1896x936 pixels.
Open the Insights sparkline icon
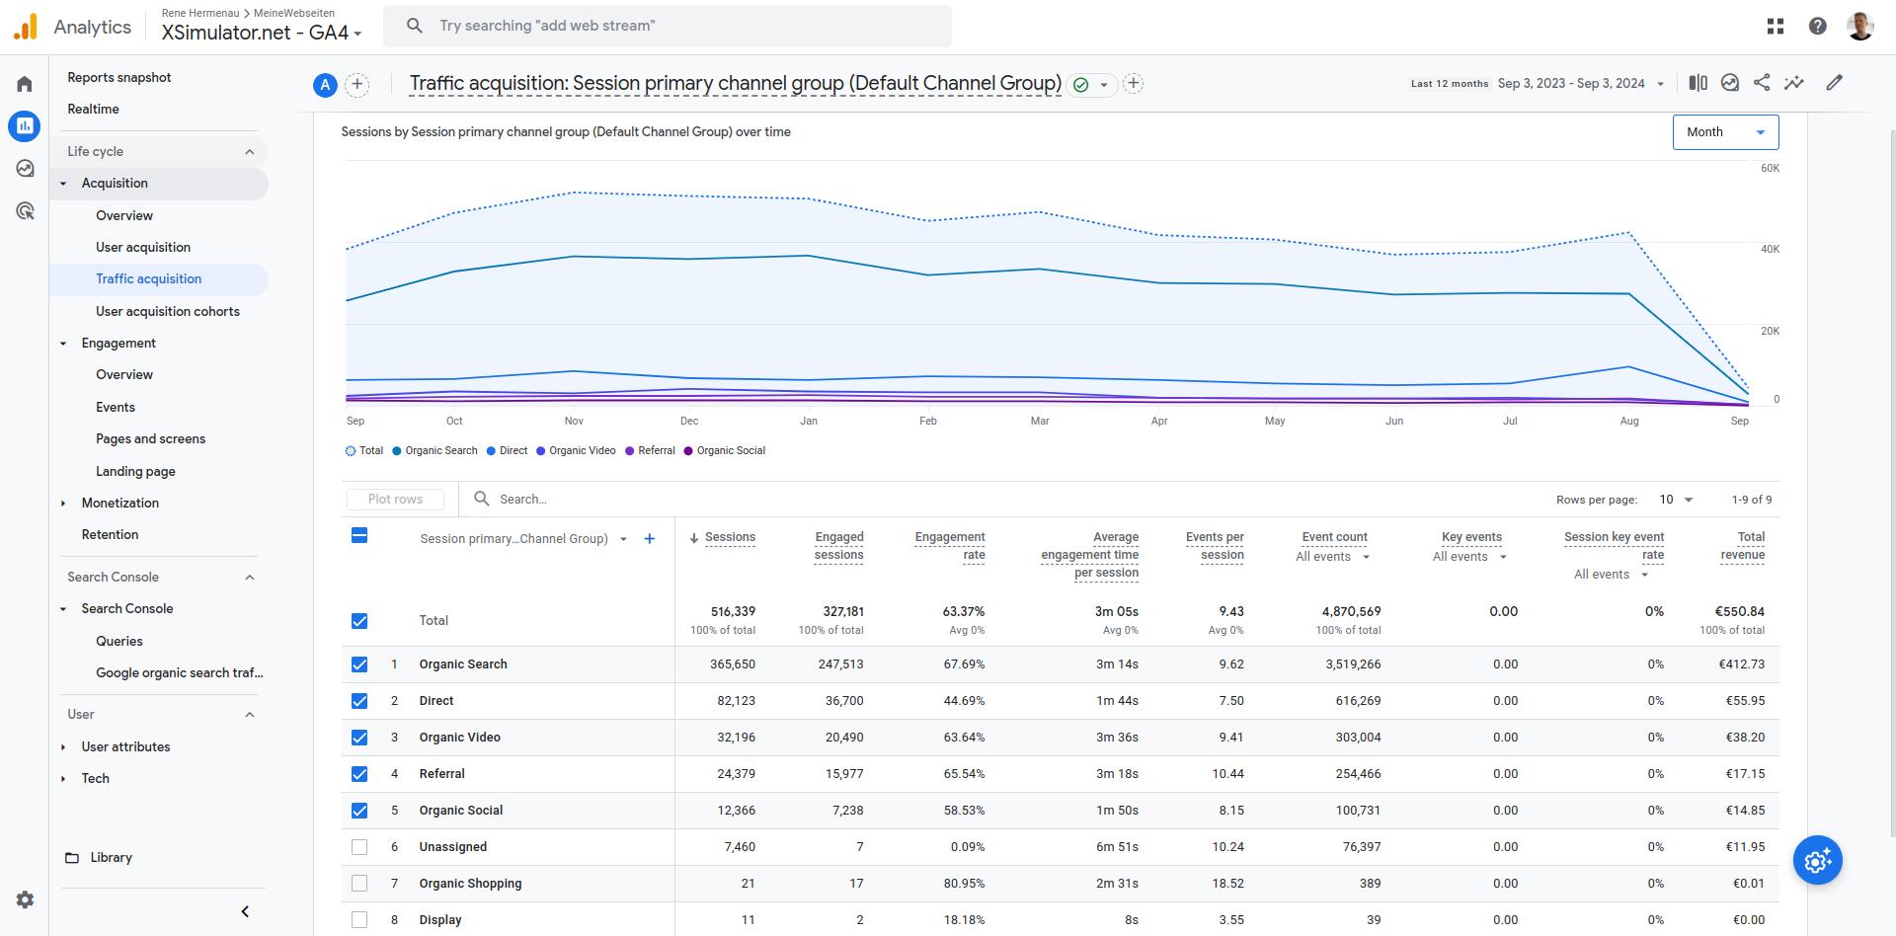pyautogui.click(x=1794, y=83)
